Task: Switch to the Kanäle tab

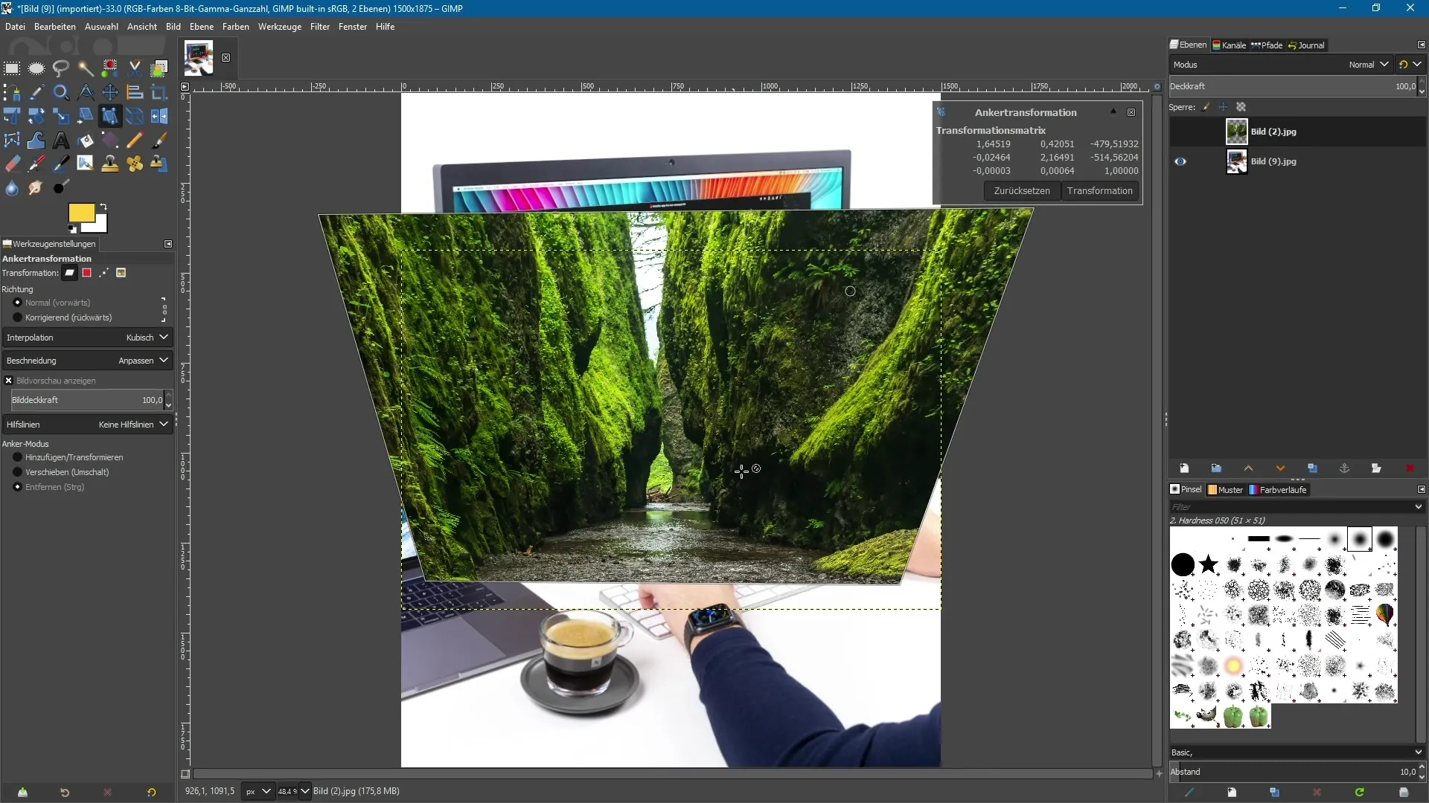Action: [x=1230, y=45]
